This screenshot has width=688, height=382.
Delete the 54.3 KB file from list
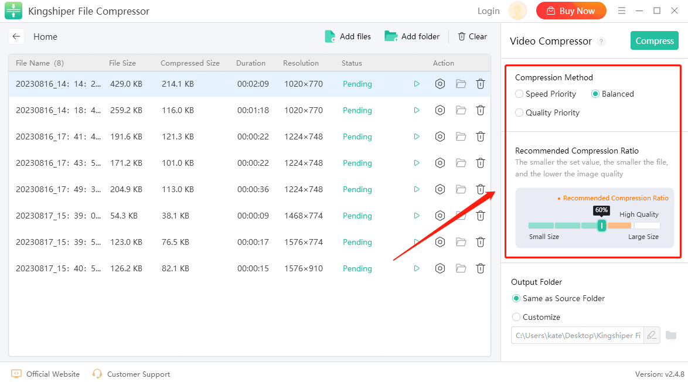click(481, 216)
